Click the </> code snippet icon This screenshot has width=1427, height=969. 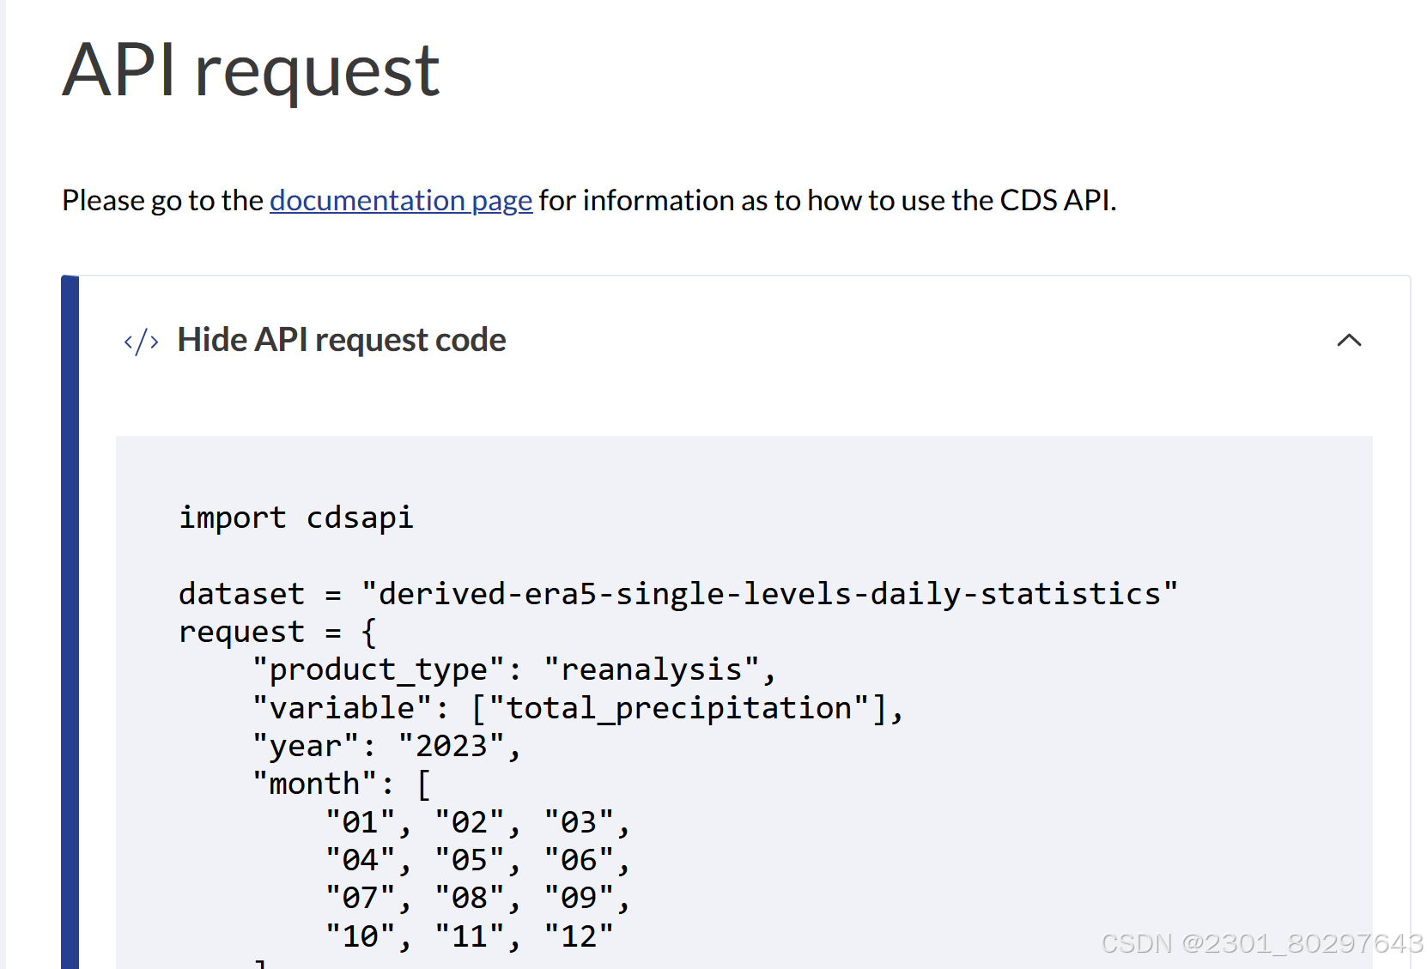click(140, 341)
